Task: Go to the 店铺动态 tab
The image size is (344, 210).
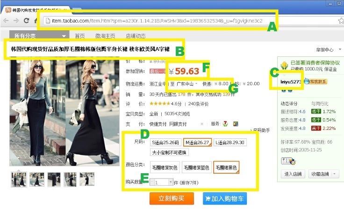Action: [135, 36]
